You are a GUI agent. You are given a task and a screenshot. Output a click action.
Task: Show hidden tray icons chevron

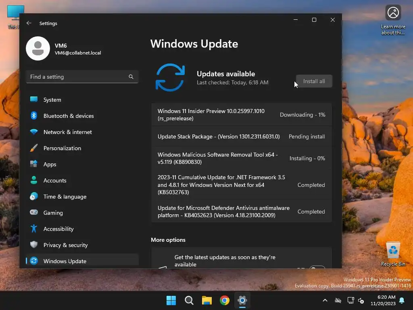tap(325, 300)
